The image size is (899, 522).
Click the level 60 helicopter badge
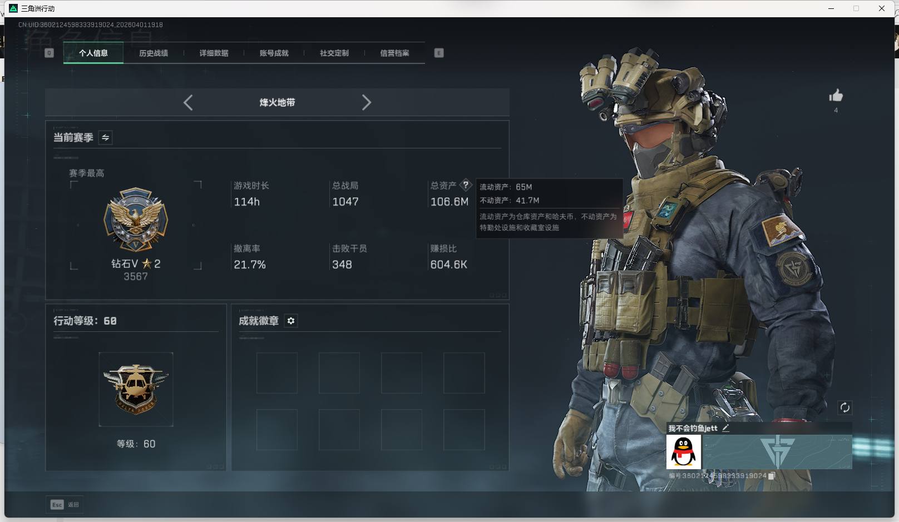tap(136, 389)
